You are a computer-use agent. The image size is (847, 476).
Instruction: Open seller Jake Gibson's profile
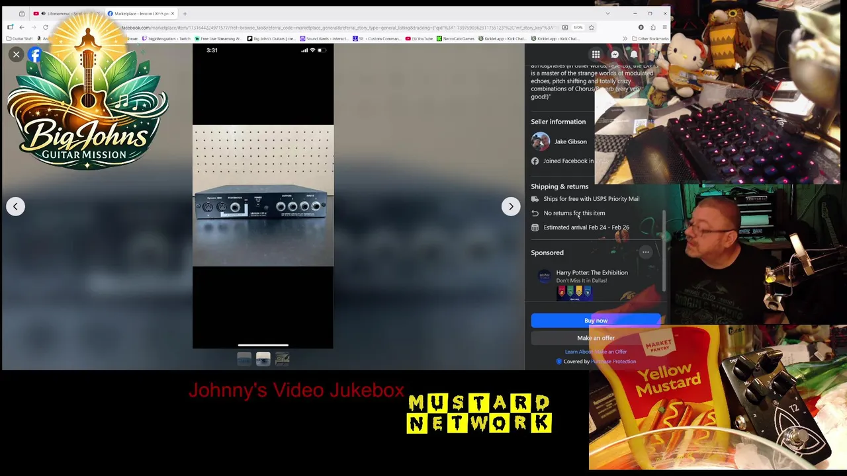570,141
